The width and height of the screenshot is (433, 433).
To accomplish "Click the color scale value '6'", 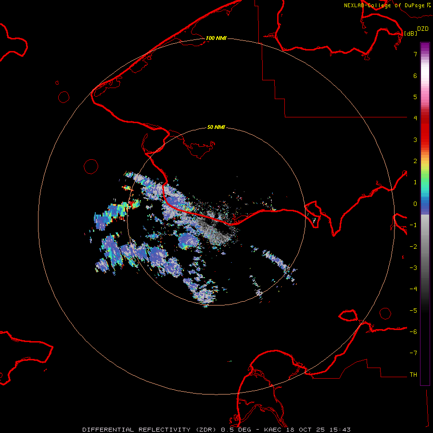I will 415,76.
